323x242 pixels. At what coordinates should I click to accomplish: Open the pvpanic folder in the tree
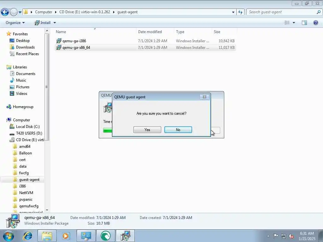click(26, 199)
